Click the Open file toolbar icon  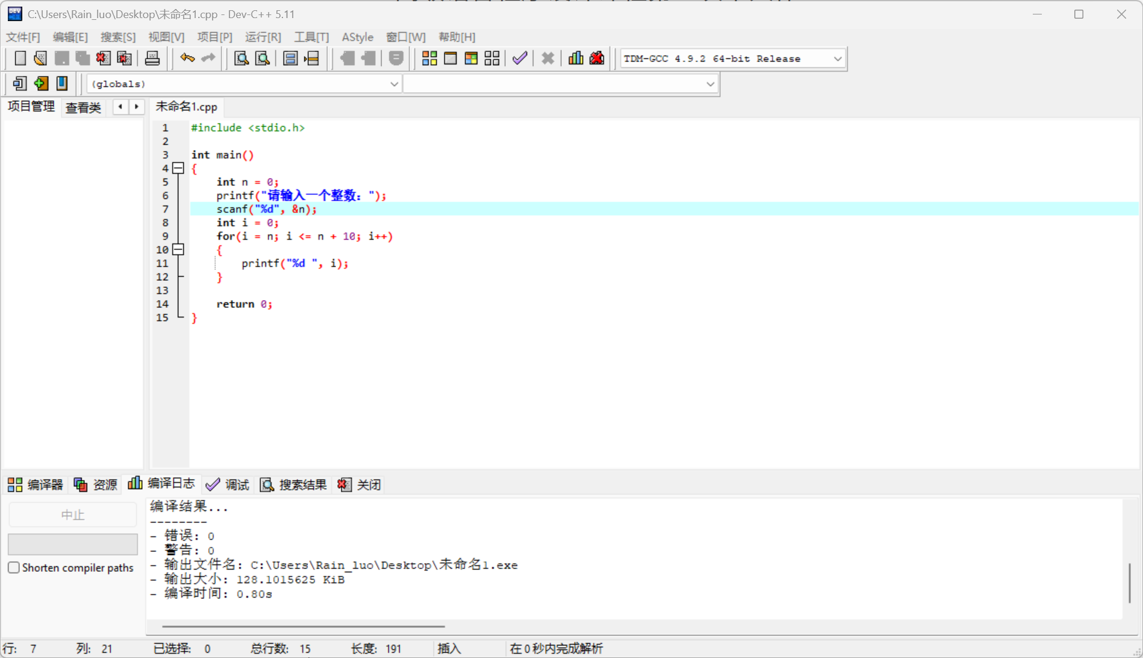(x=40, y=58)
